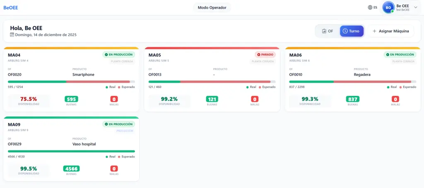Click the MA06 production progress bar
Image resolution: width=424 pixels, height=188 pixels.
click(353, 81)
